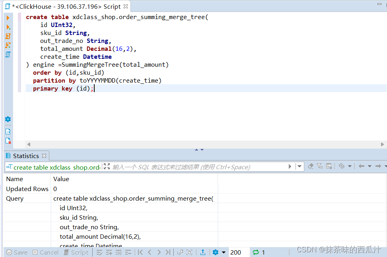Click the Cancel button
387x257 pixels.
point(46,252)
